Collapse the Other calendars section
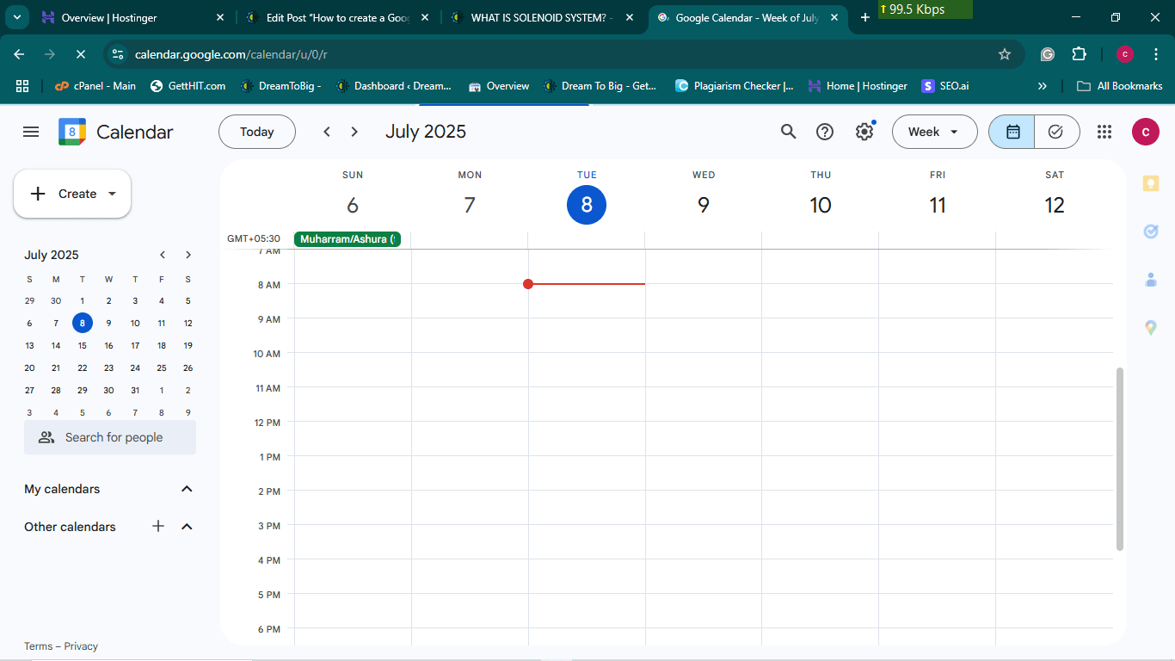1175x661 pixels. click(x=187, y=527)
